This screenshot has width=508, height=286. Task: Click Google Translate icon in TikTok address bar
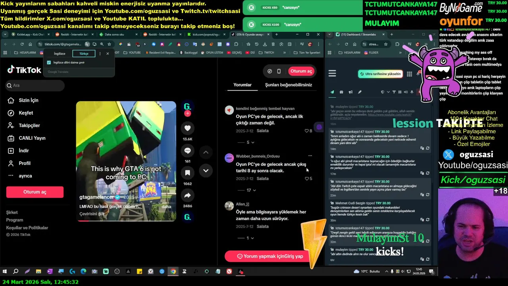coord(87,44)
